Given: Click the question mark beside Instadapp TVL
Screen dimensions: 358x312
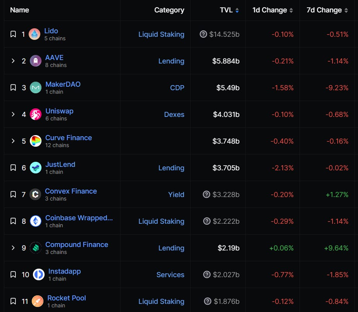Looking at the screenshot, I should click(x=207, y=274).
